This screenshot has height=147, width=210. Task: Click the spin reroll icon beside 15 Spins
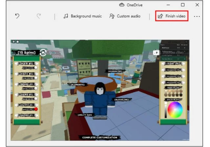43,52
